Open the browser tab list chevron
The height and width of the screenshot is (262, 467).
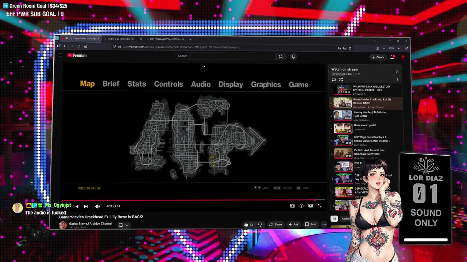tap(374, 41)
